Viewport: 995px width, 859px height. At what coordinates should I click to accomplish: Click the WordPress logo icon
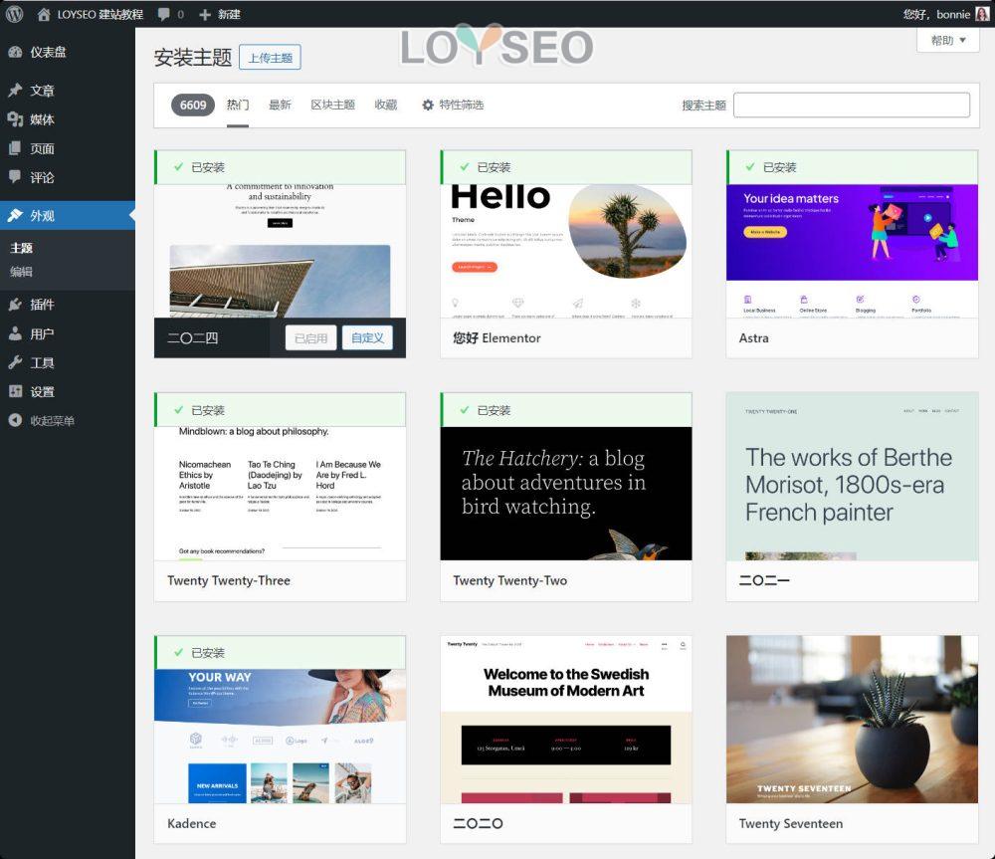click(x=14, y=14)
